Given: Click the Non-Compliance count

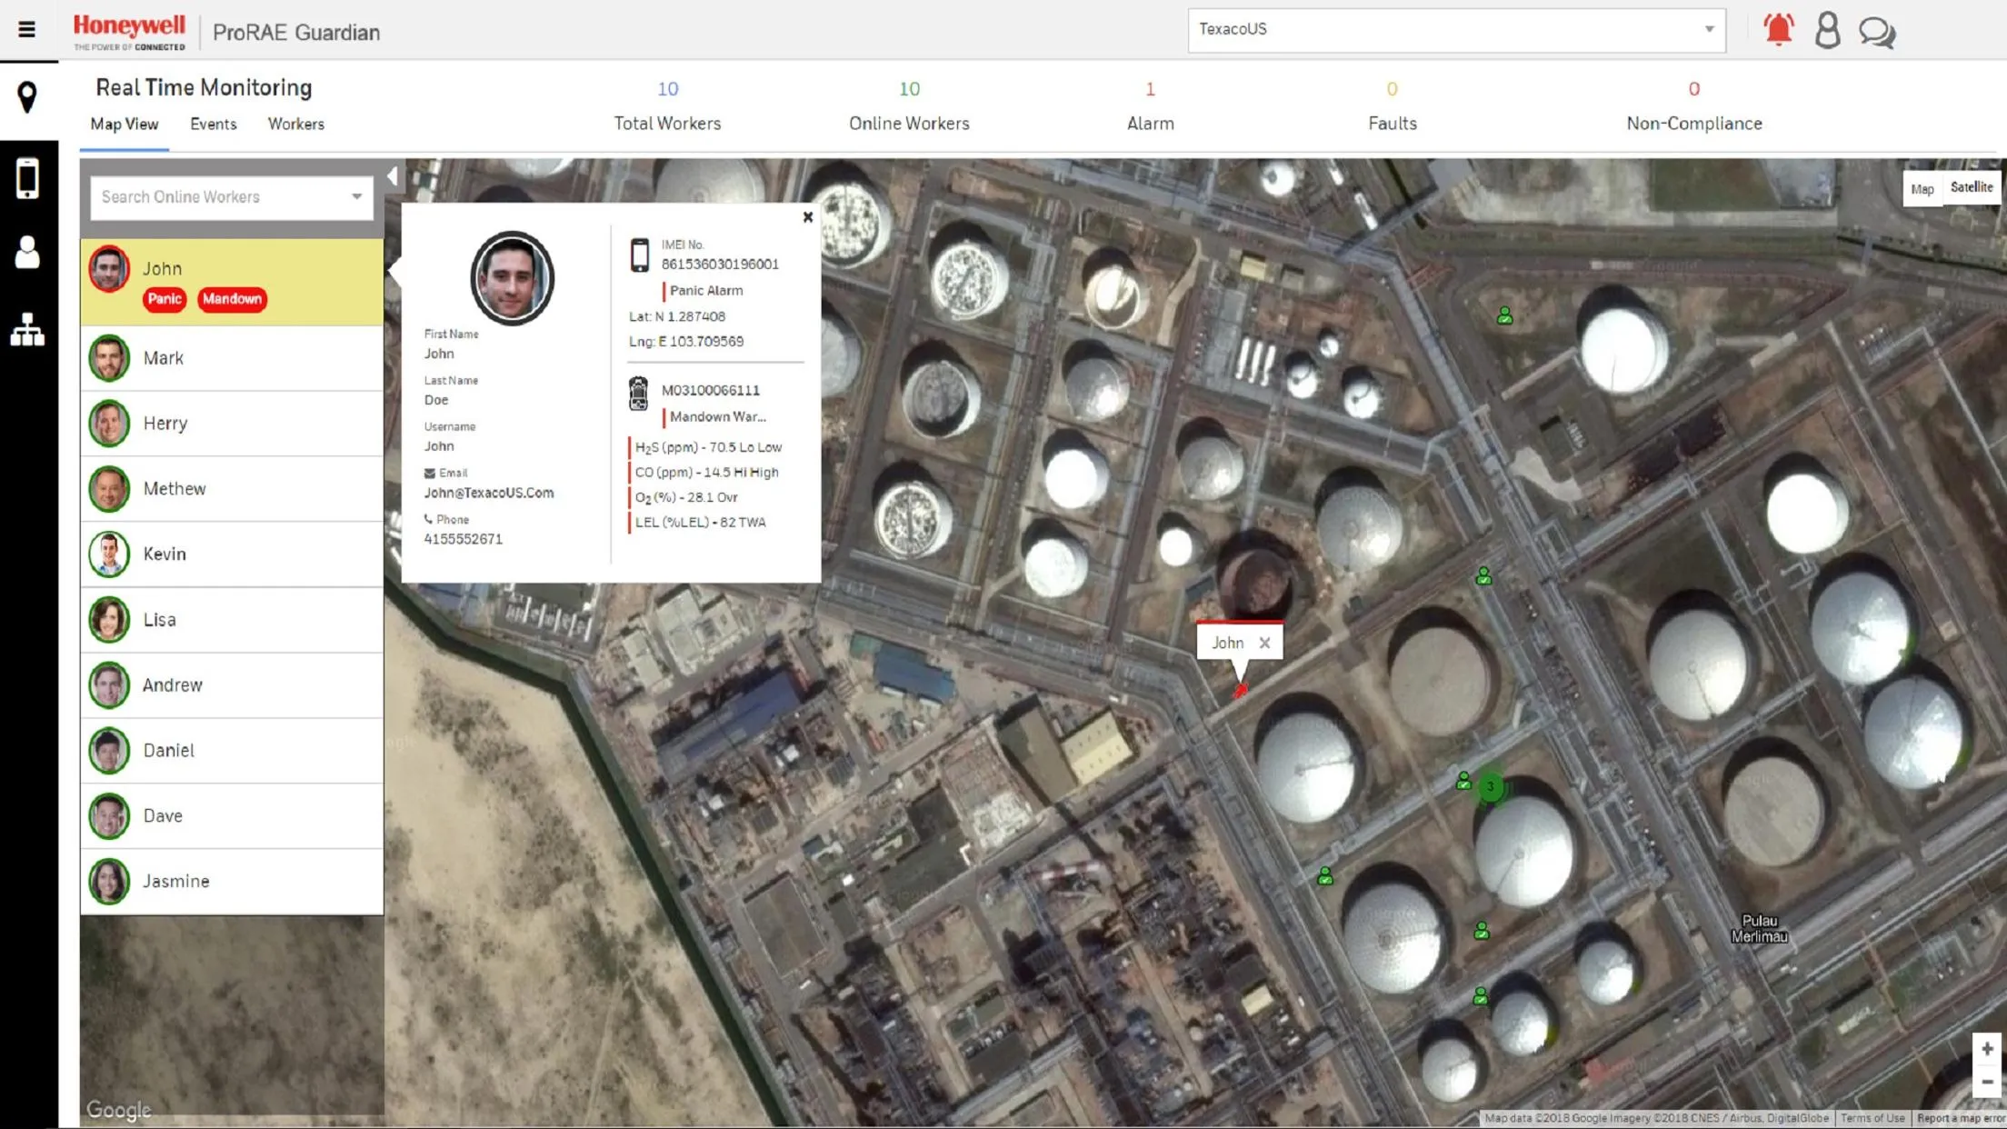Looking at the screenshot, I should coord(1693,89).
